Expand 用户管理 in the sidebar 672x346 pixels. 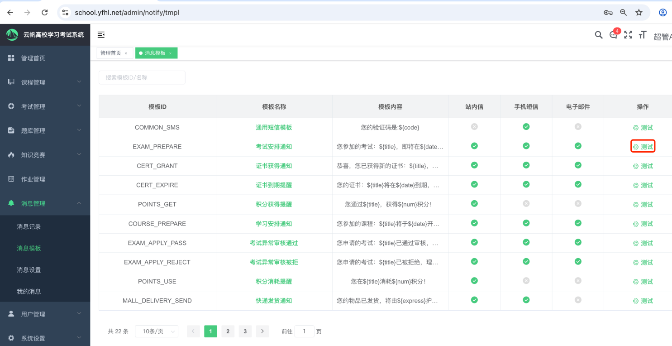coord(45,314)
